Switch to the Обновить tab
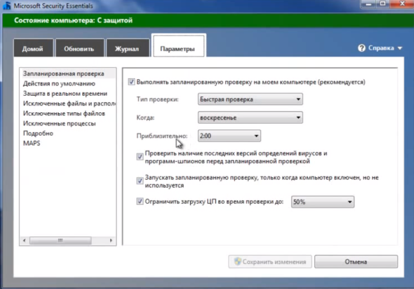 [x=79, y=48]
